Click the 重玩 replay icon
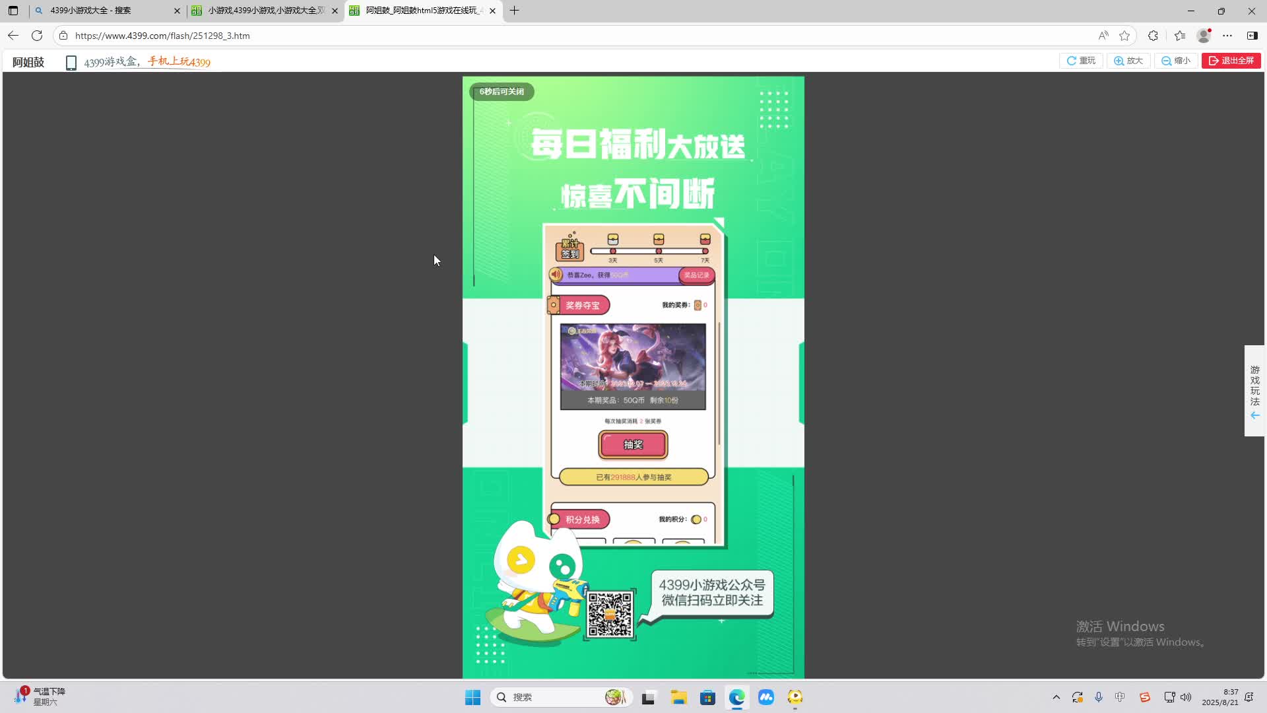 [x=1072, y=60]
